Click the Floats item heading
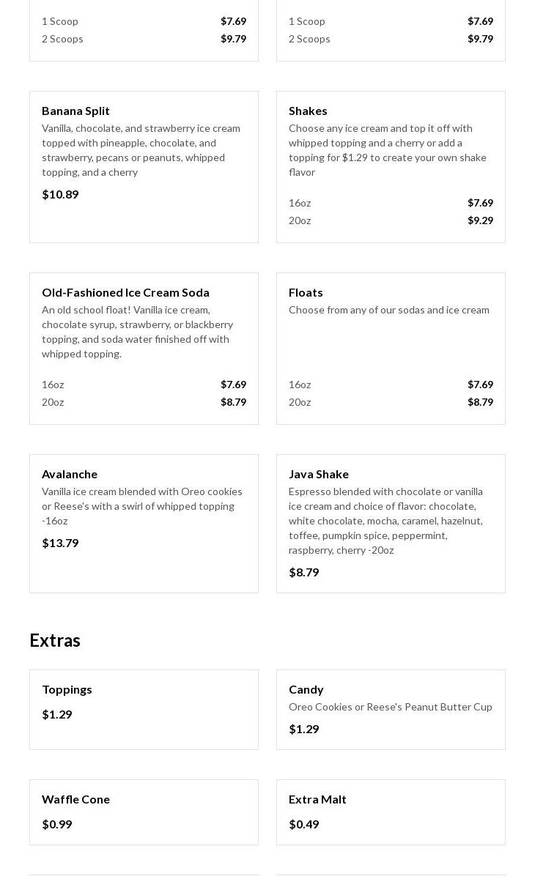This screenshot has height=876, width=535. coord(306,292)
